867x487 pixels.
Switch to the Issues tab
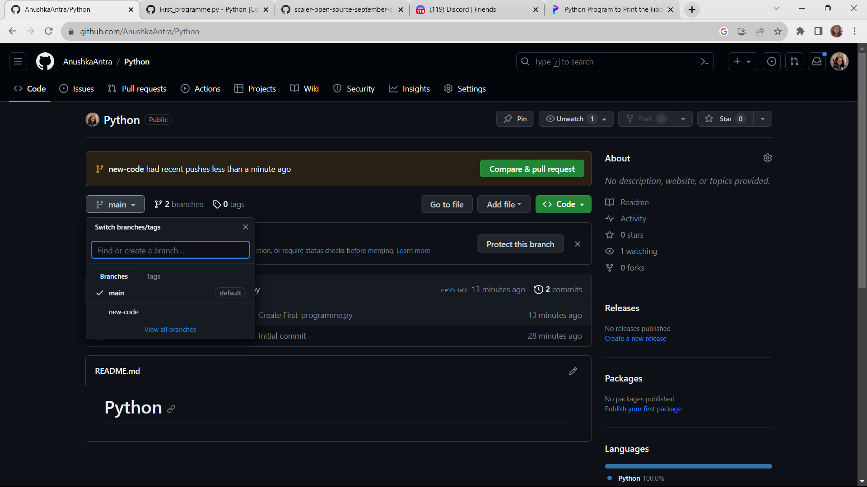[76, 88]
